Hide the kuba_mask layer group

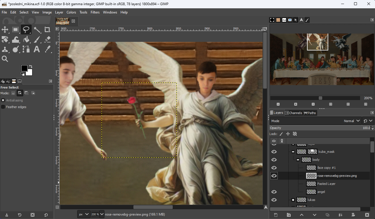(x=274, y=152)
